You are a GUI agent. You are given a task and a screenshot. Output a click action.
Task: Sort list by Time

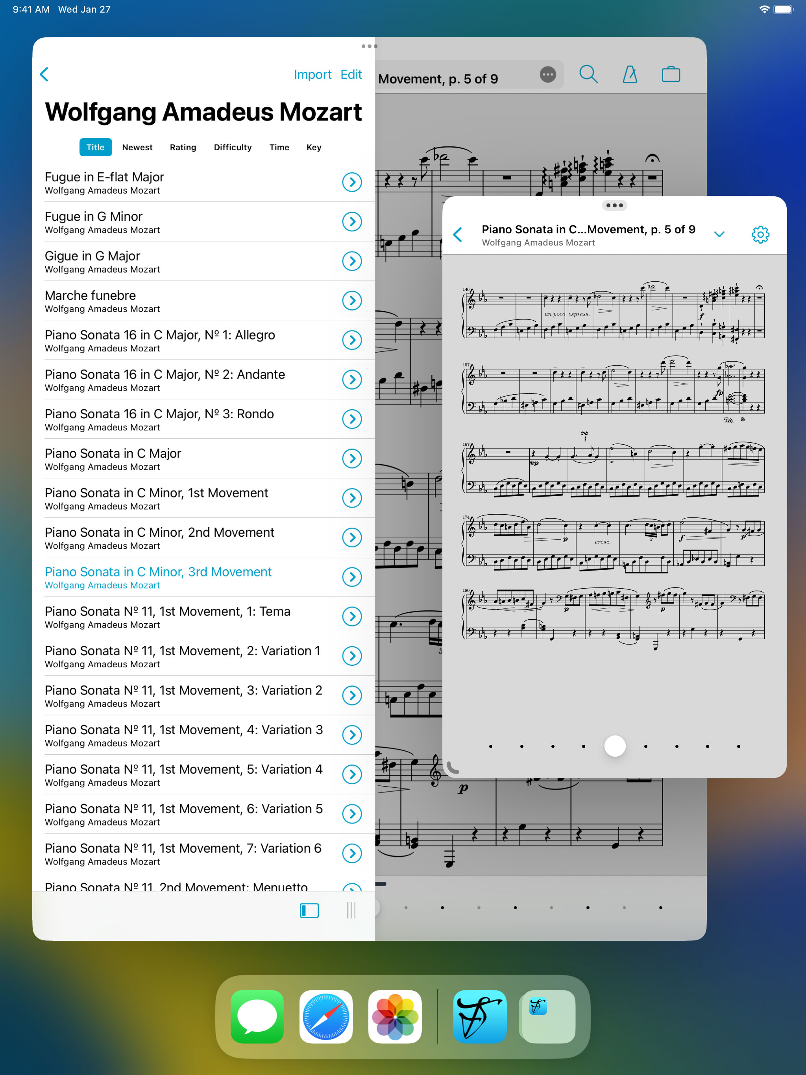coord(279,147)
